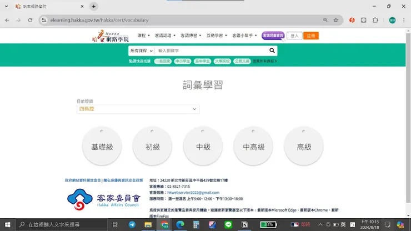Open the tab search chevron at top left

coord(6,6)
